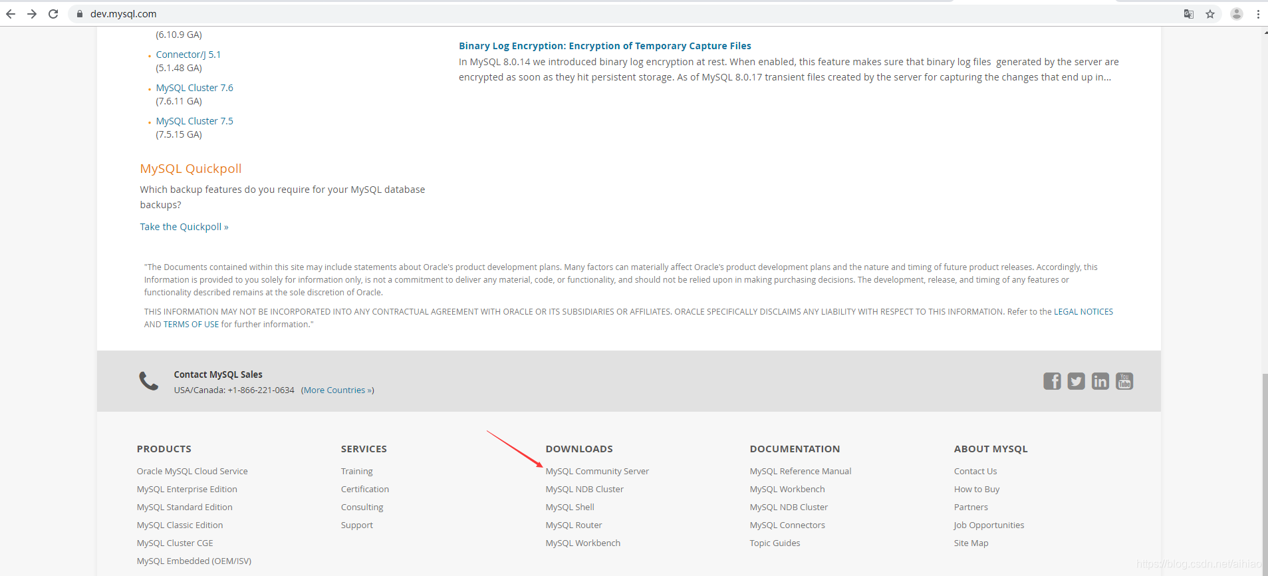Click the page vertical scrollbar thumb

1265,474
